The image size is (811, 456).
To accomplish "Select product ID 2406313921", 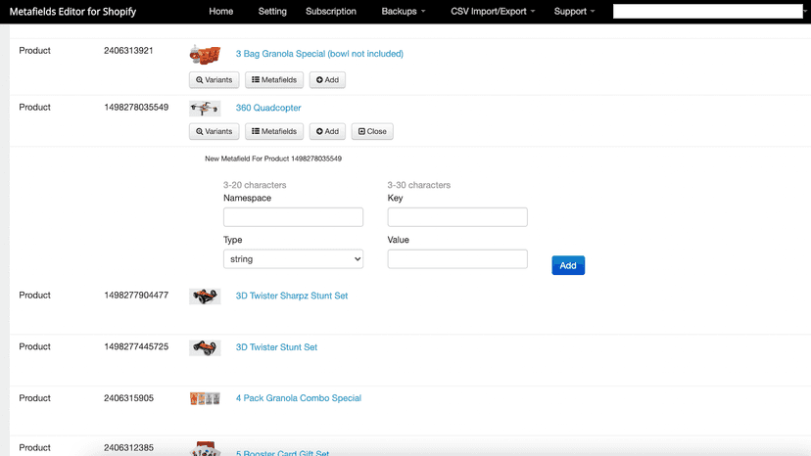I will click(x=128, y=51).
